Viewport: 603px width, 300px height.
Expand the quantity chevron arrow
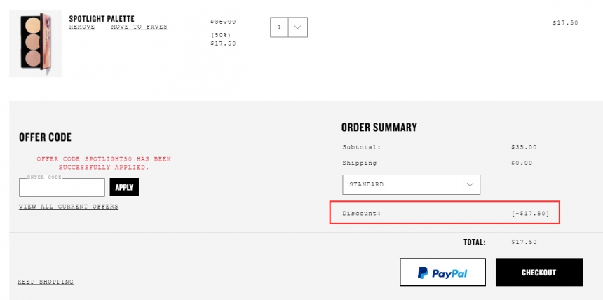(x=298, y=27)
